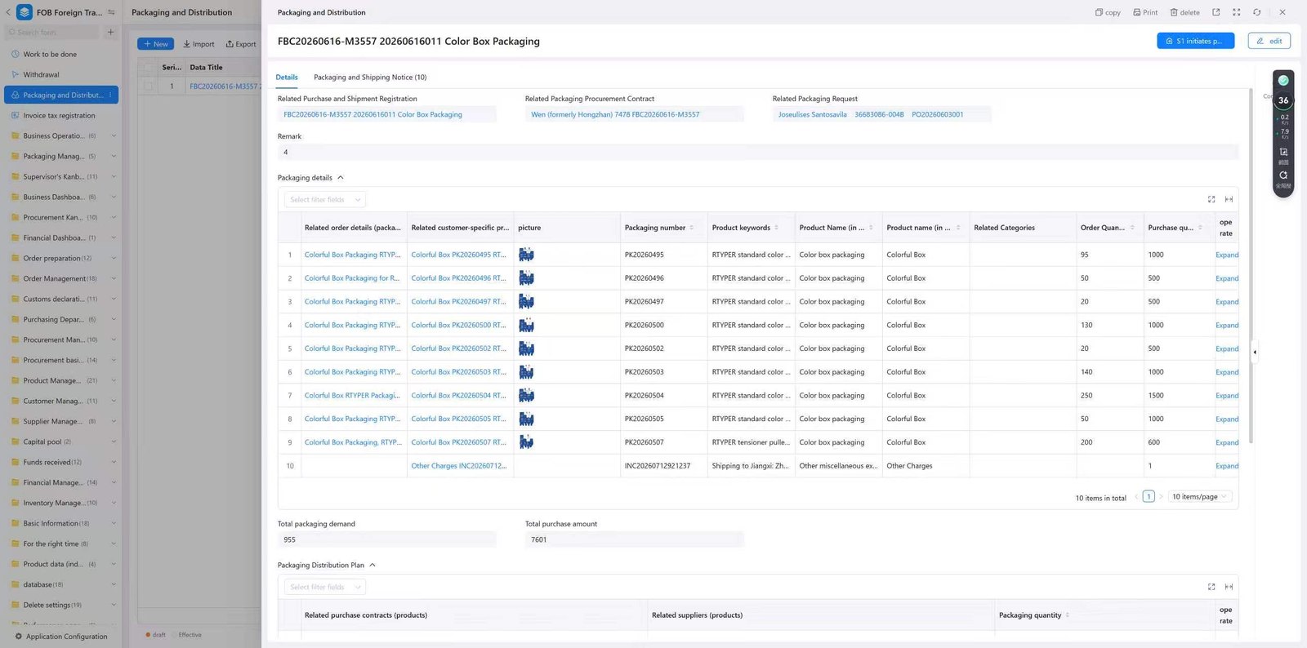Image resolution: width=1307 pixels, height=648 pixels.
Task: Collapse the Packaging details section
Action: pyautogui.click(x=341, y=177)
